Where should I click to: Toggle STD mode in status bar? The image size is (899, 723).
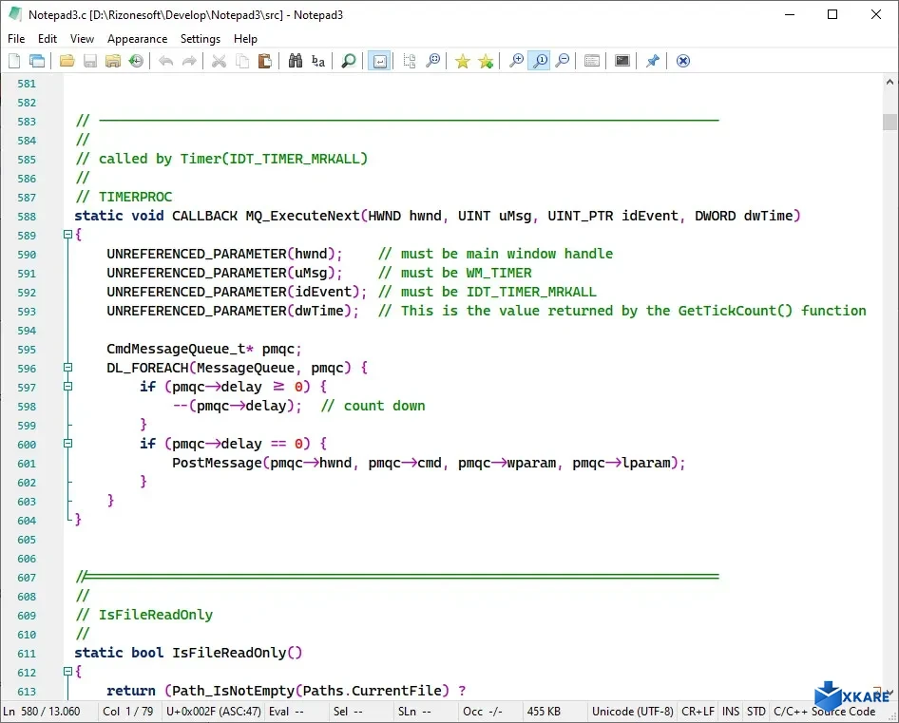click(x=756, y=712)
